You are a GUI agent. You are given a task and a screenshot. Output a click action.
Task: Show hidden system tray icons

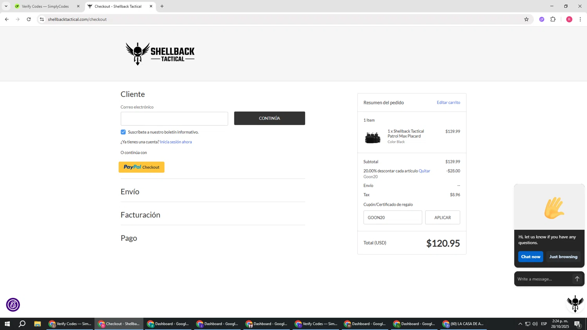[520, 324]
